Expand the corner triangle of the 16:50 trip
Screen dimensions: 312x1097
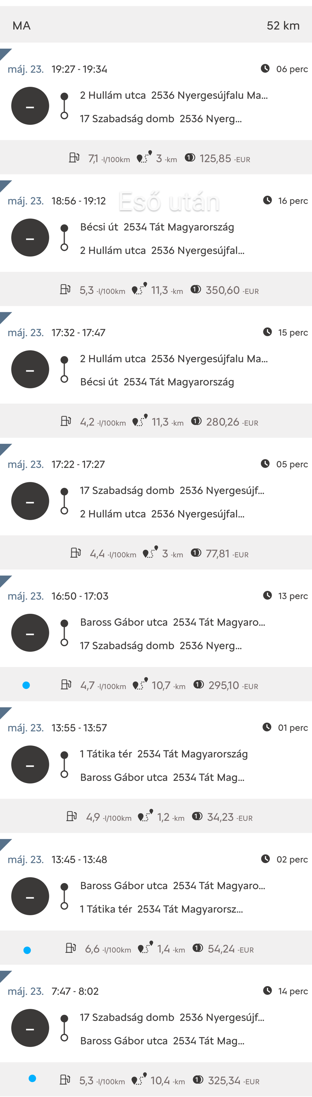(5, 580)
